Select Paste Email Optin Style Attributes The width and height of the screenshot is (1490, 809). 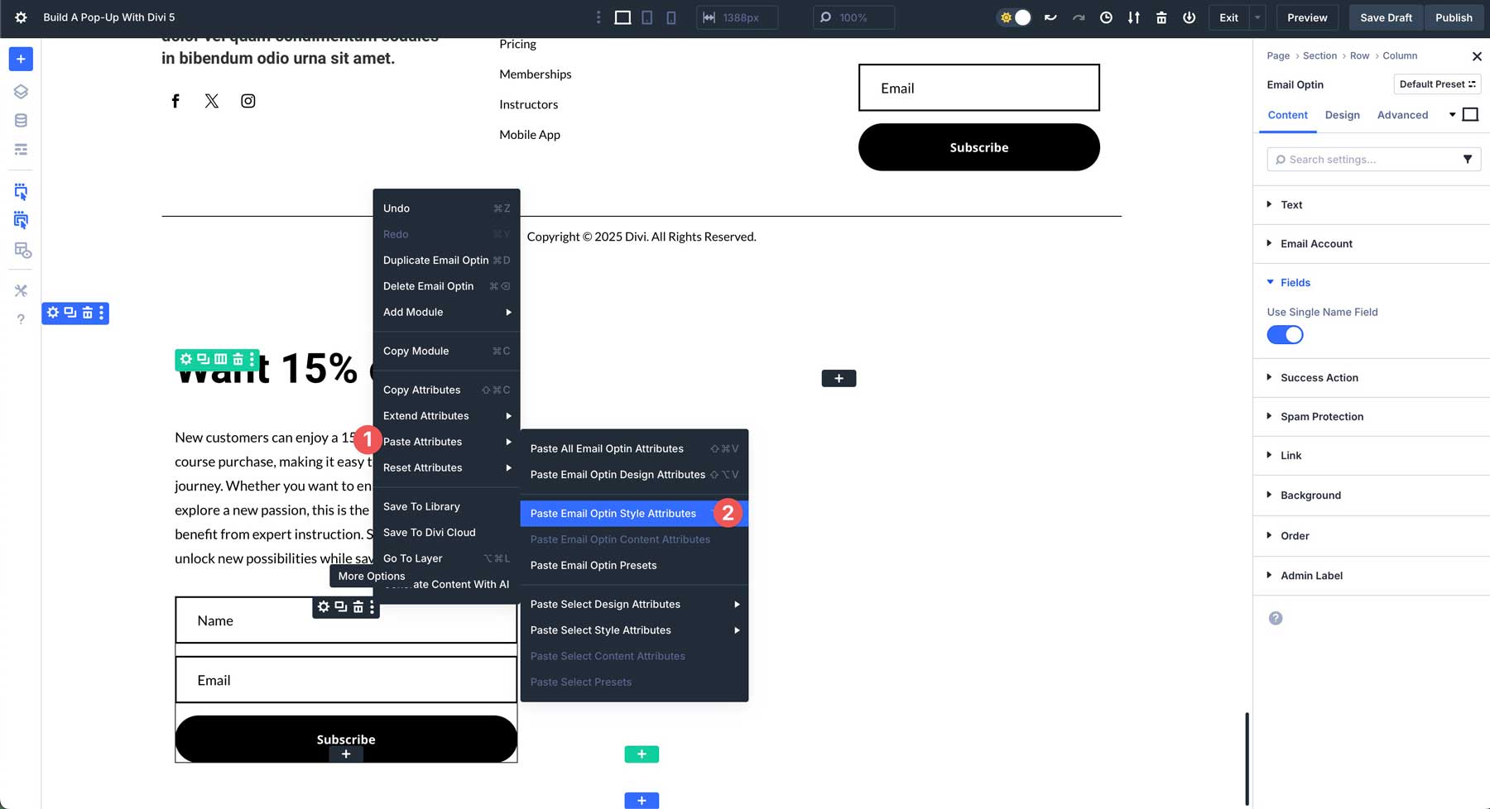pos(613,513)
